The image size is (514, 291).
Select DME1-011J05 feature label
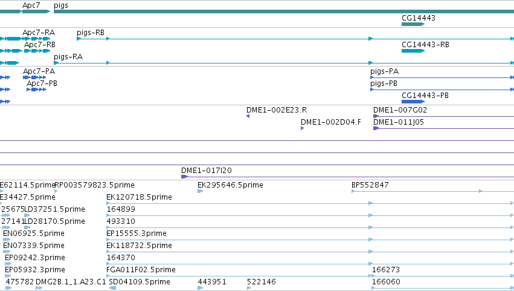tap(399, 122)
